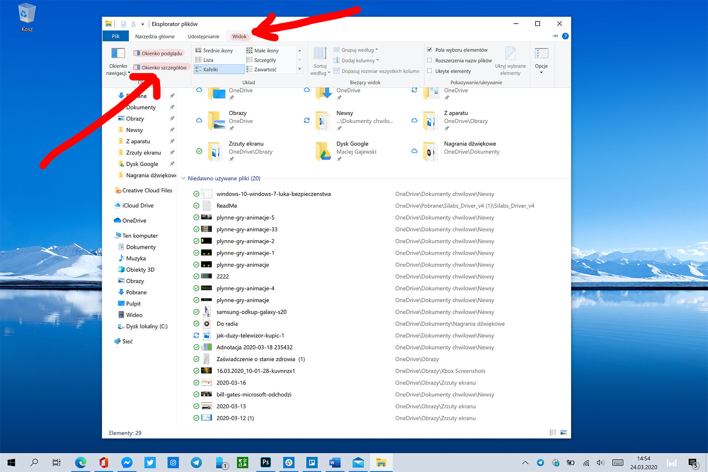Expand the layout gallery more arrow
The image size is (708, 472).
pyautogui.click(x=300, y=69)
